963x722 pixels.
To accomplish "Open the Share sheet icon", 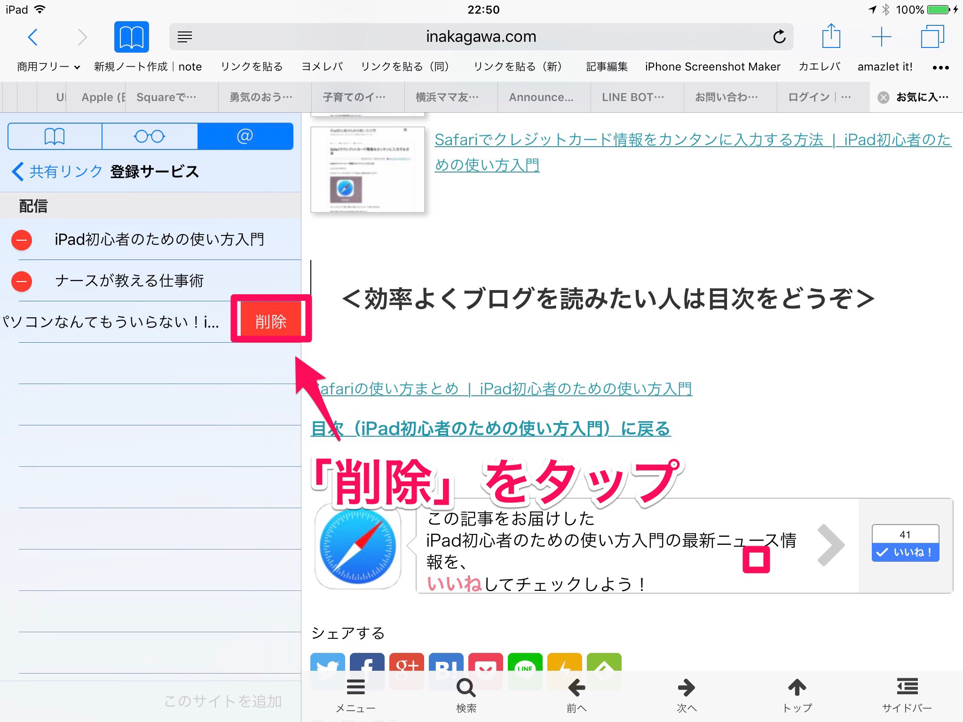I will coord(831,36).
